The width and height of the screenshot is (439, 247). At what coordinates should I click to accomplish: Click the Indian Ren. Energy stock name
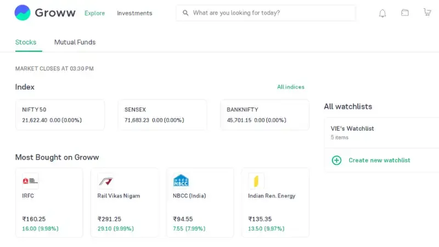pyautogui.click(x=272, y=196)
